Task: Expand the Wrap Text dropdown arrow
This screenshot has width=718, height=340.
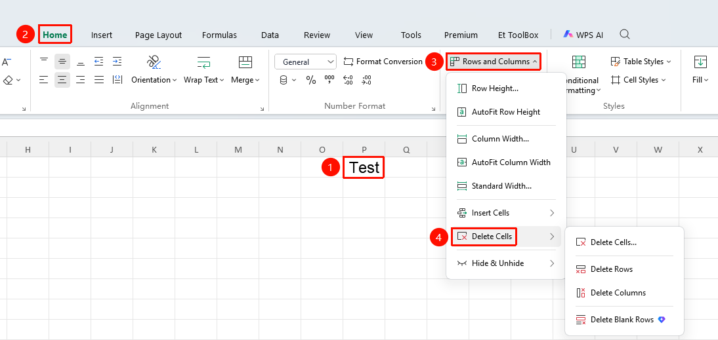Action: [222, 81]
